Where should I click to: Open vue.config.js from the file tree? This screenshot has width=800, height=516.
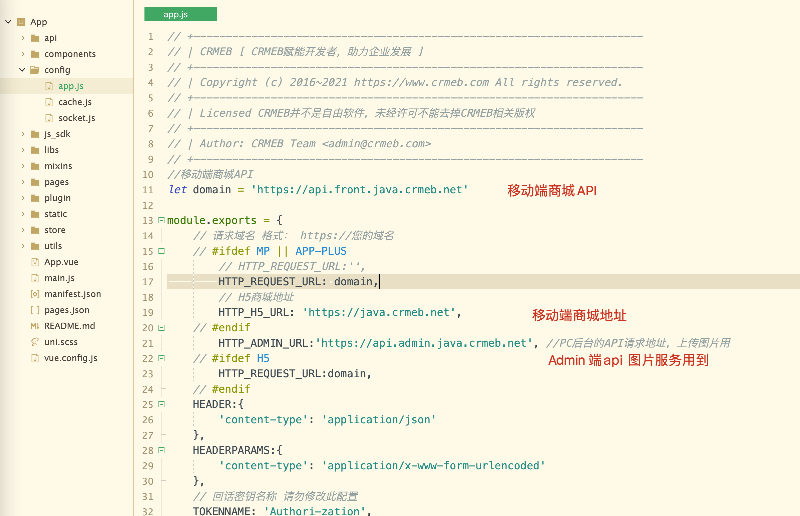[x=71, y=358]
